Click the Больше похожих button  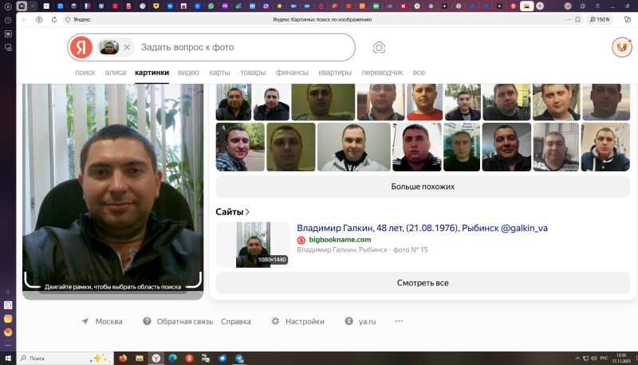click(x=422, y=186)
